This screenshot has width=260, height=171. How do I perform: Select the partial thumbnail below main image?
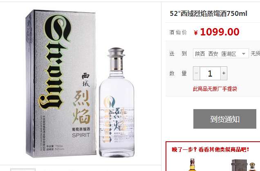[x=23, y=170]
